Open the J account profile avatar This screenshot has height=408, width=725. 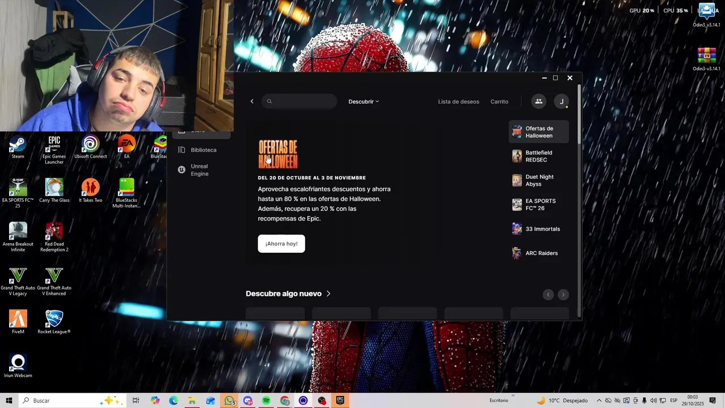click(x=561, y=101)
